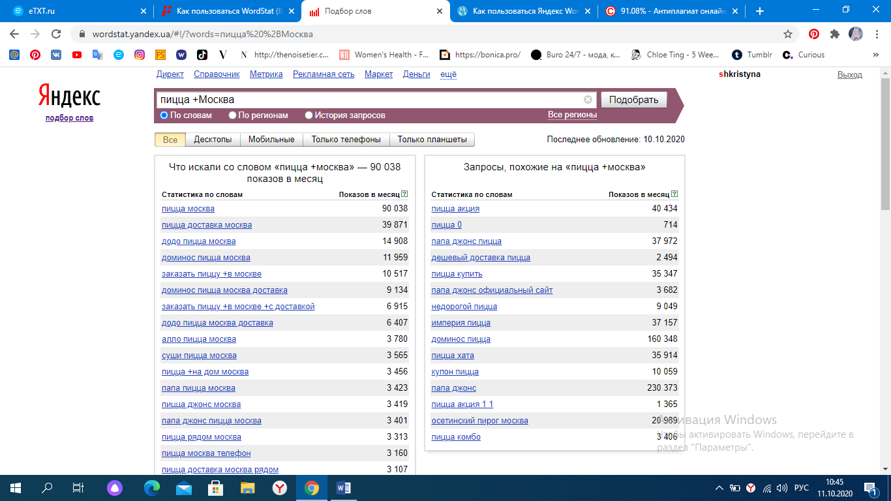Screen dimensions: 891x501
Task: Open the 'доминос пицца' similar query
Action: [x=461, y=339]
